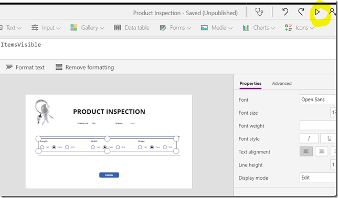The image size is (338, 198).
Task: Switch to the Advanced tab
Action: [282, 83]
